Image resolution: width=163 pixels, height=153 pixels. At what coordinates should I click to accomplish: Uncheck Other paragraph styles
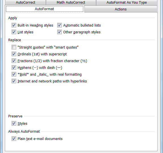pyautogui.click(x=60, y=32)
